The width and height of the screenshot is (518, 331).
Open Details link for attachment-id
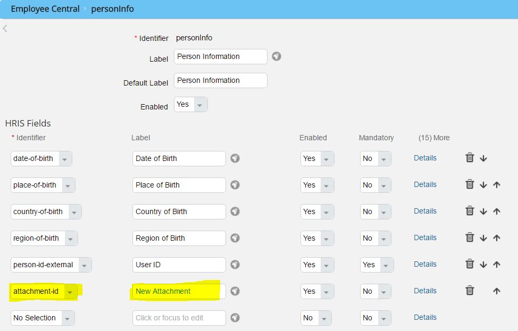[x=425, y=291]
